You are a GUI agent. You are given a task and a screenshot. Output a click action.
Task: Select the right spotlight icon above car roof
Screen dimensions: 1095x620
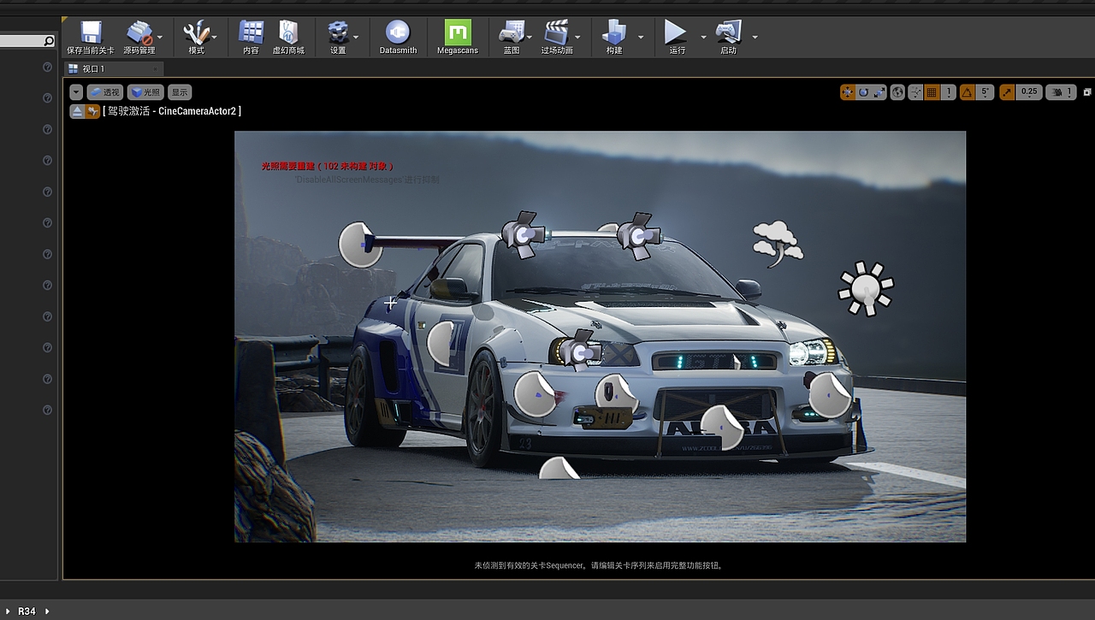point(638,235)
